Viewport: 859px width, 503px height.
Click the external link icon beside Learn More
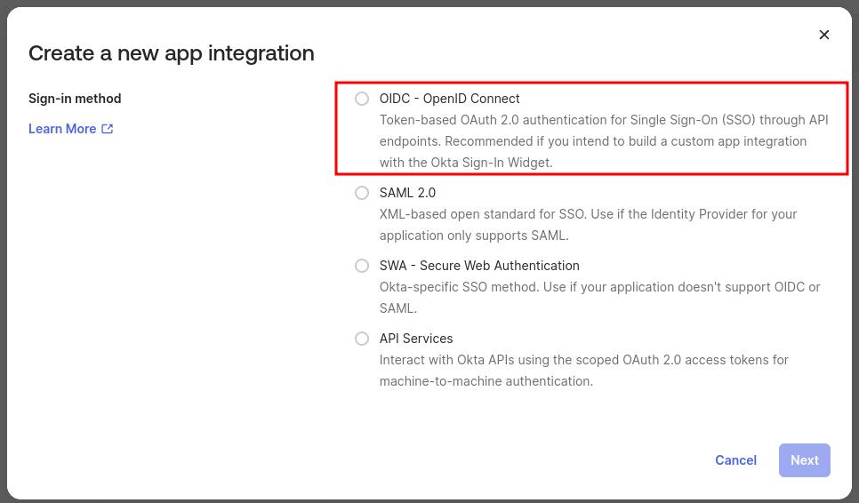tap(108, 129)
